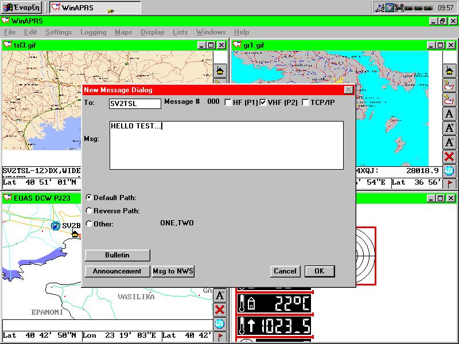Open the File menu

point(10,32)
